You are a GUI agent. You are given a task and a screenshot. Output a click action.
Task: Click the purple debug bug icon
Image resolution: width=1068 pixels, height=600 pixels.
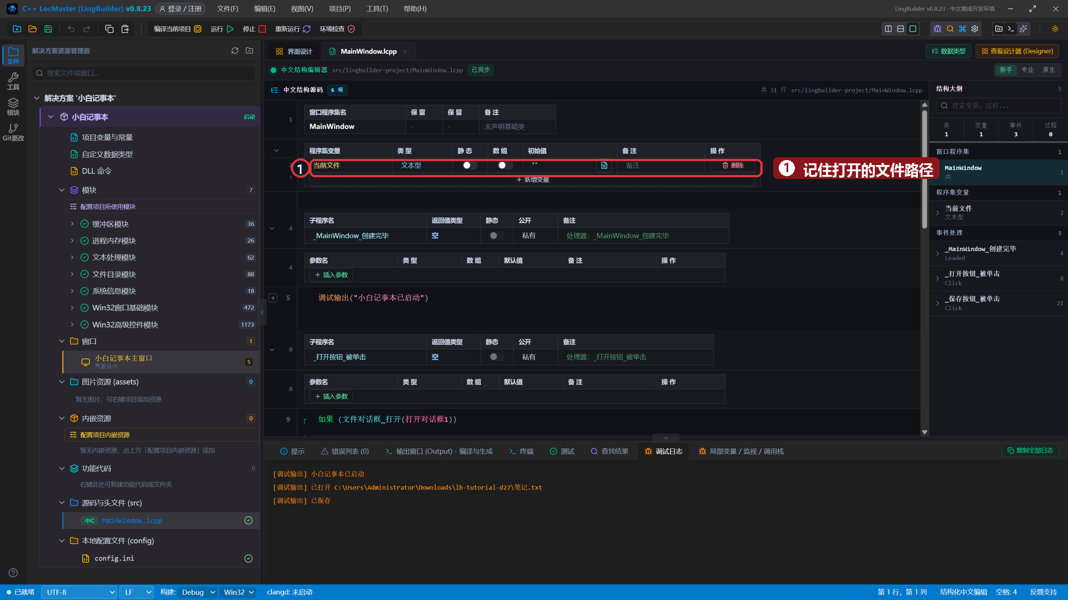coord(937,29)
